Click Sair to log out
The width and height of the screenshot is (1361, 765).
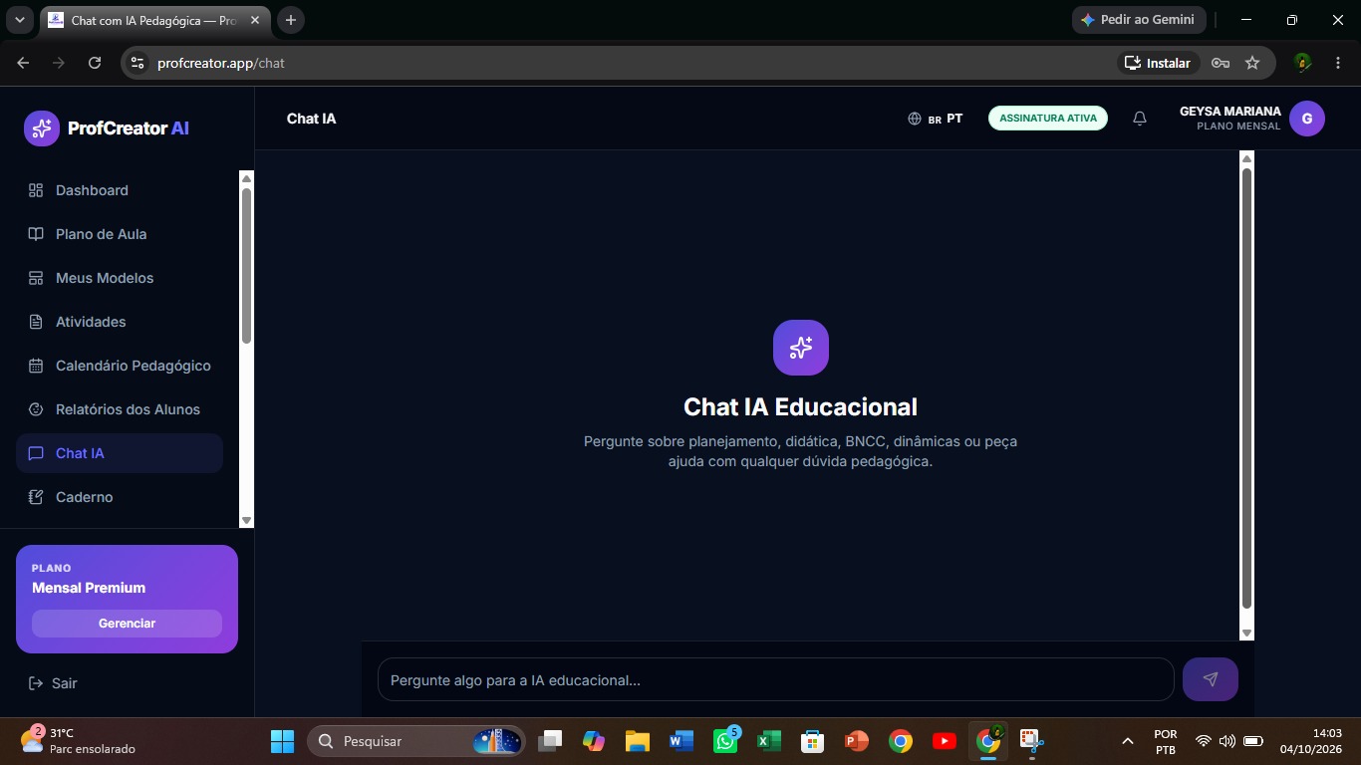click(x=52, y=683)
